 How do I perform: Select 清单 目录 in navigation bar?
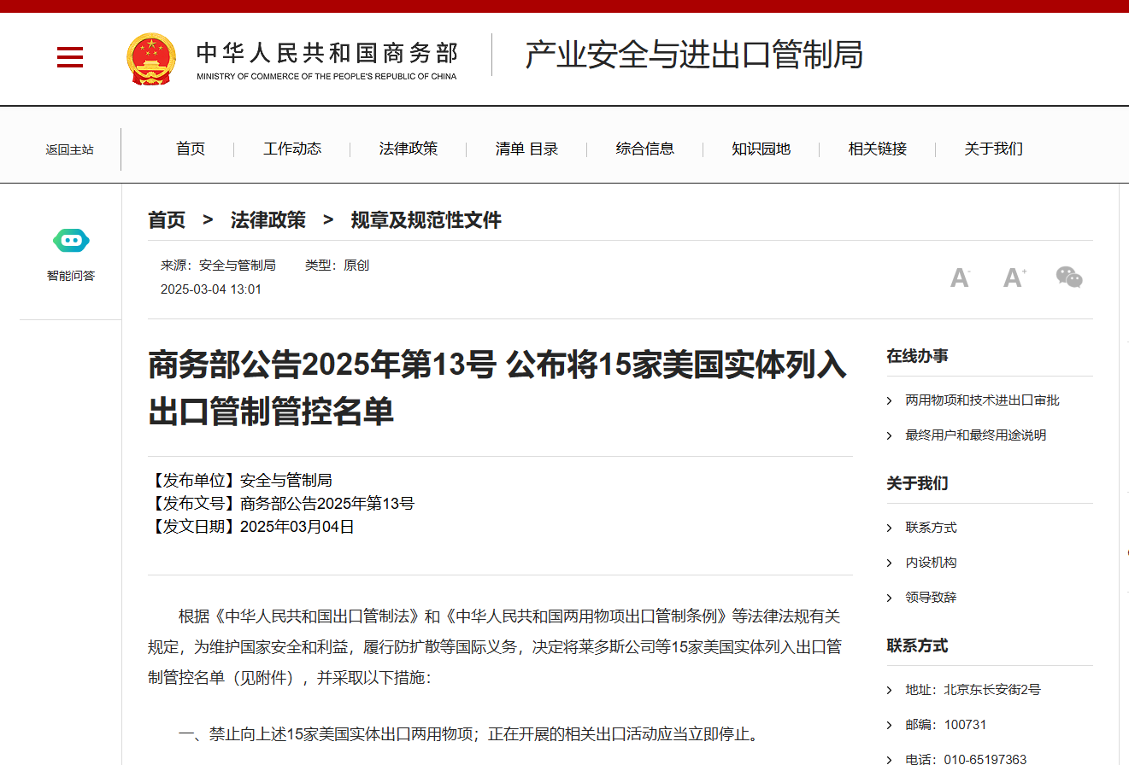[x=526, y=149]
